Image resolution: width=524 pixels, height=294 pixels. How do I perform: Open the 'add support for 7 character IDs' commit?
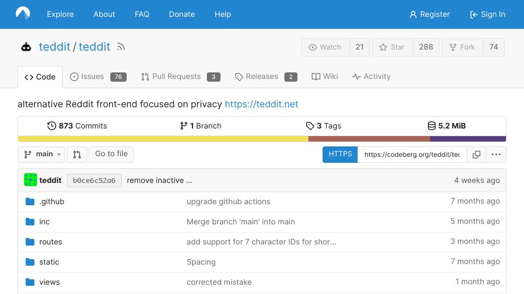tap(261, 242)
